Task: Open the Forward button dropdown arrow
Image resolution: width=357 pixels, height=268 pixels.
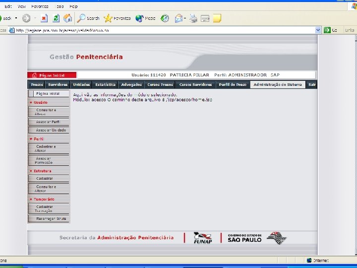Action: point(35,18)
